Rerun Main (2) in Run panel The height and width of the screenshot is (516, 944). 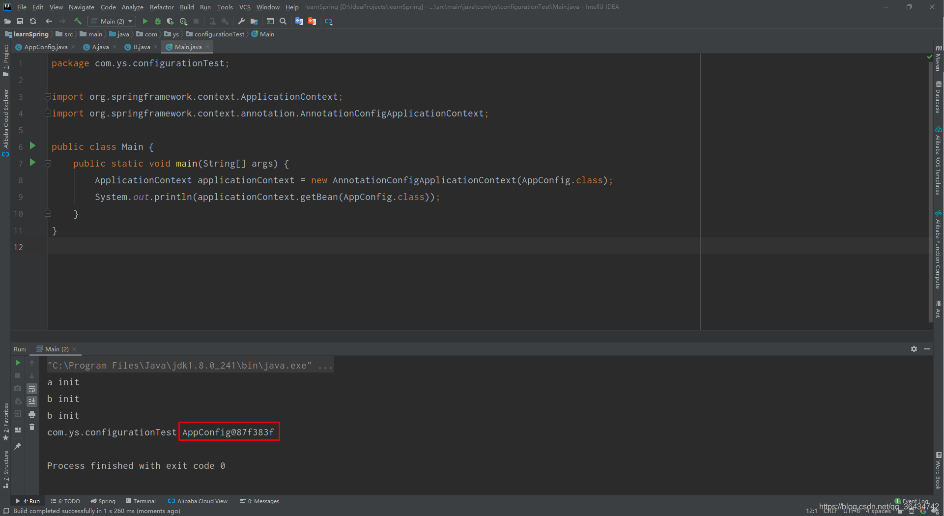click(18, 363)
